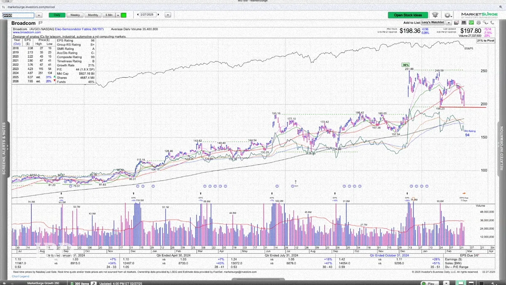Click the green refresh chart icon
Image resolution: width=506 pixels, height=285 pixels.
(471, 22)
